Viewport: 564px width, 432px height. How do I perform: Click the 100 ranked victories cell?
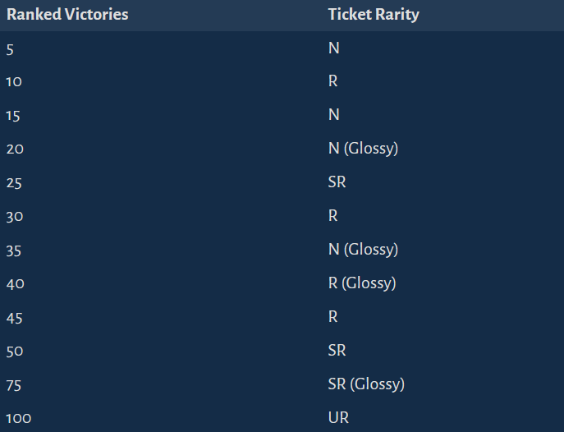point(19,419)
